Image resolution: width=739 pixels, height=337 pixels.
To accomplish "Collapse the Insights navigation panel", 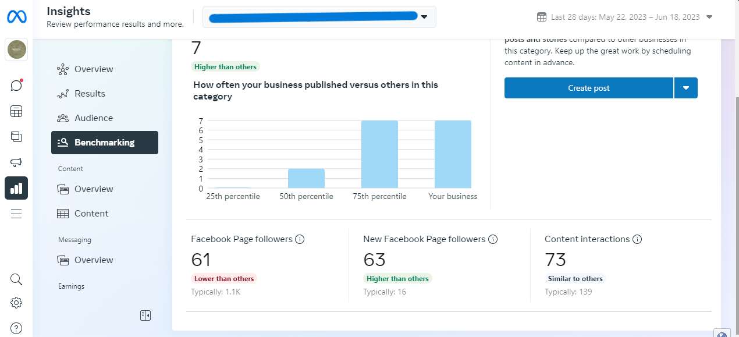I will coord(145,315).
